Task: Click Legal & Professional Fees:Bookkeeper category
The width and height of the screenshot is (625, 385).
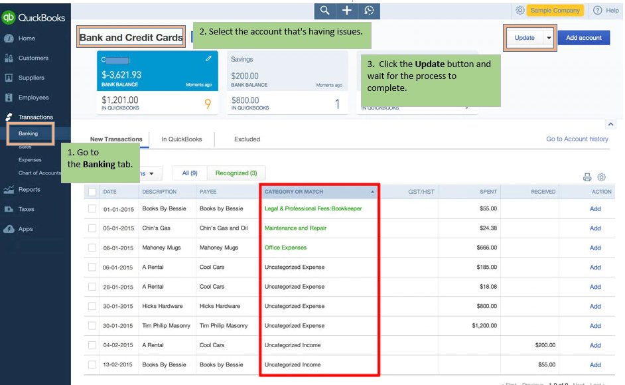Action: (313, 208)
